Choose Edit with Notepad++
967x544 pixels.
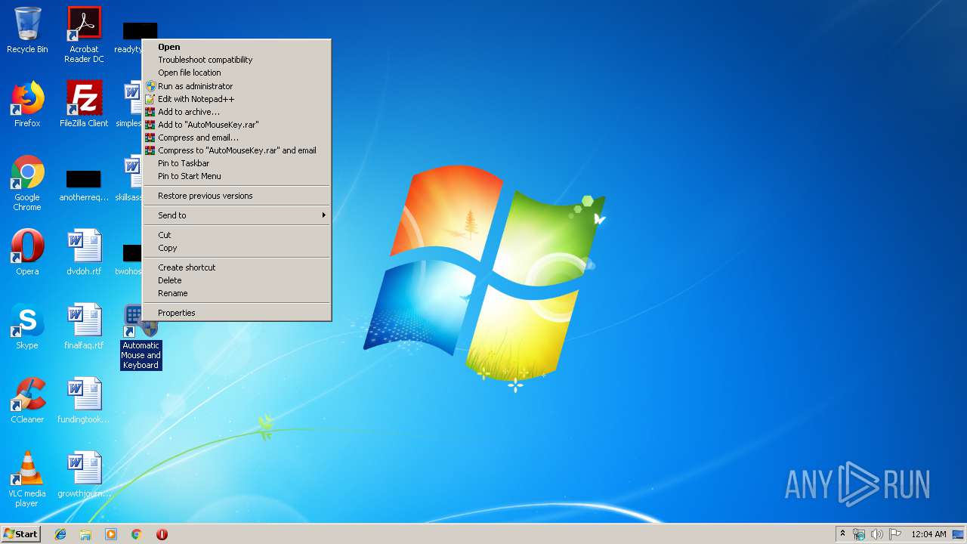(237, 99)
